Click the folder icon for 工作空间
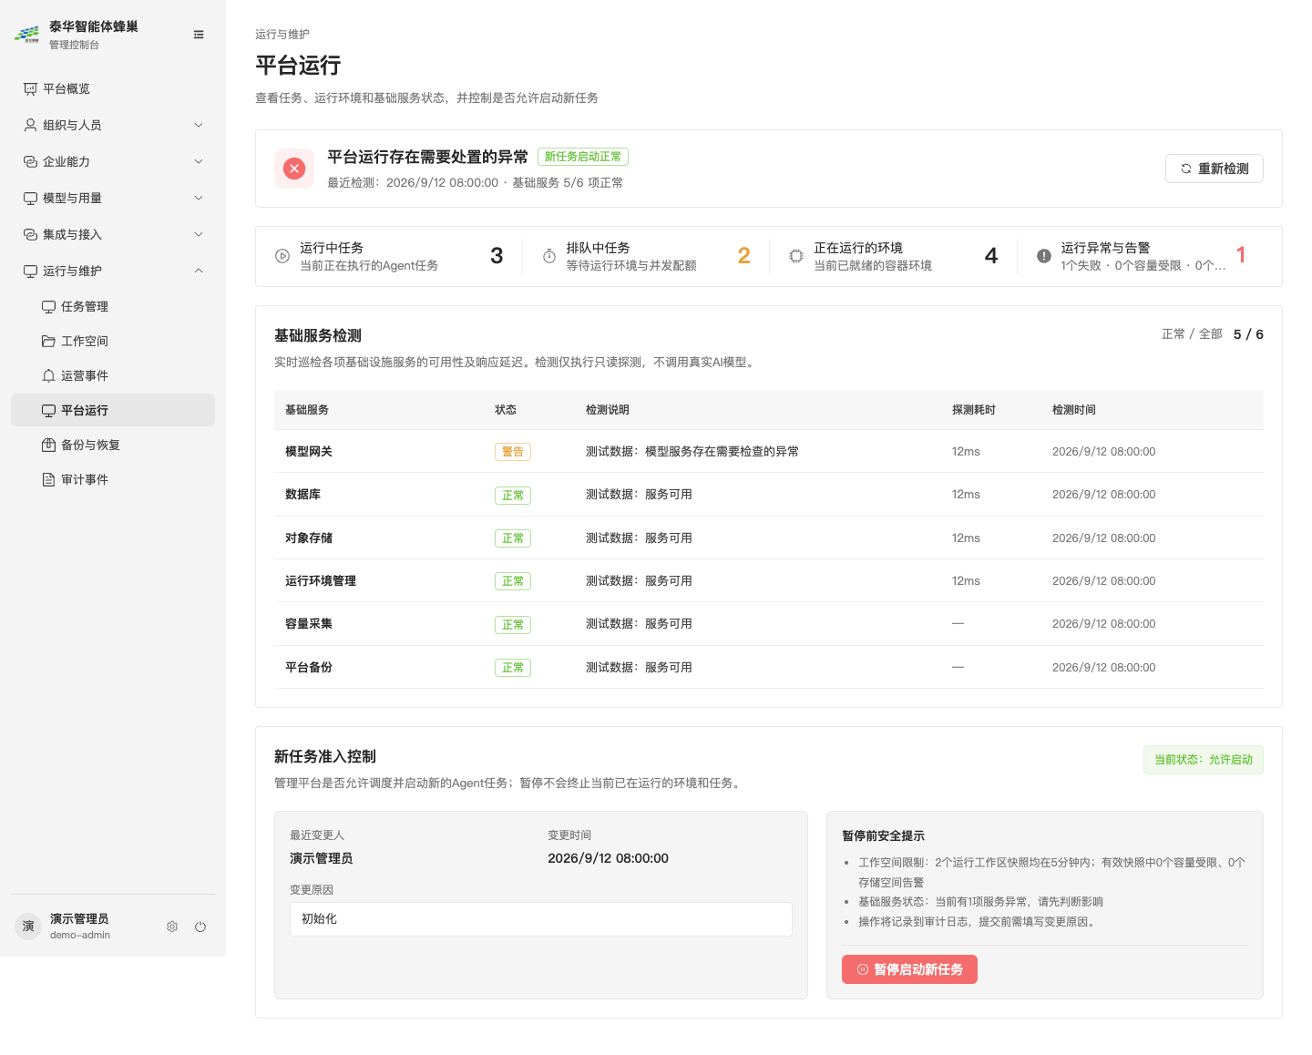 48,341
